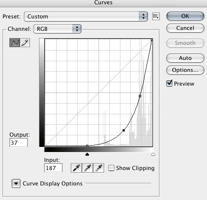Select the filled curve control point
207x200 pixels.
[x=124, y=130]
